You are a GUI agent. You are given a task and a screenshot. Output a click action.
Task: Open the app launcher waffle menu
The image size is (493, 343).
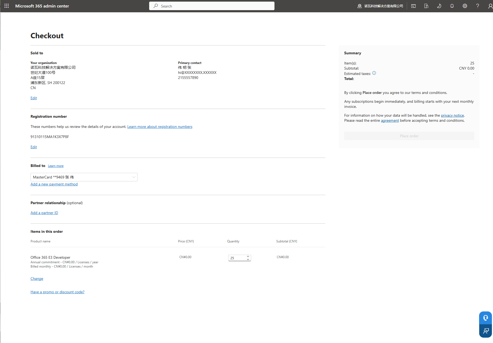(7, 6)
